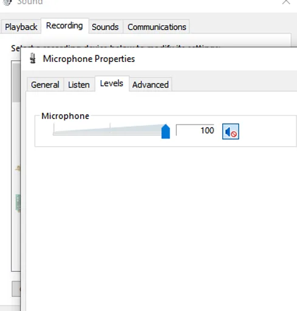This screenshot has height=311, width=297.
Task: Select the Levels tab
Action: [x=112, y=83]
